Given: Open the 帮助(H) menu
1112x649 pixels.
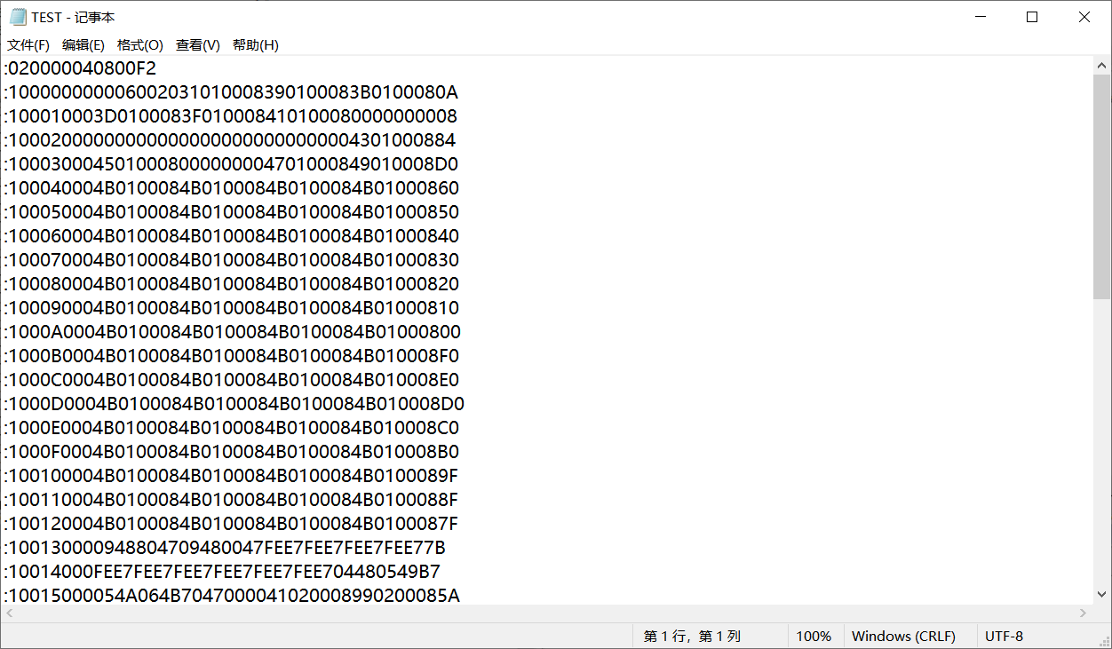Looking at the screenshot, I should (256, 44).
